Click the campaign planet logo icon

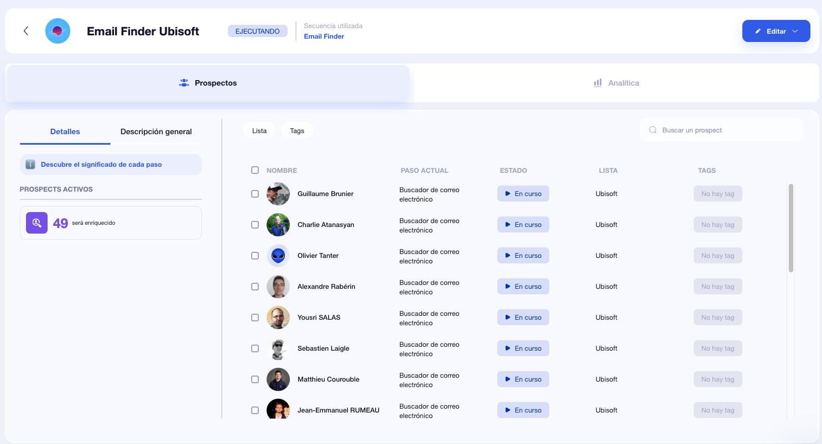pyautogui.click(x=58, y=31)
